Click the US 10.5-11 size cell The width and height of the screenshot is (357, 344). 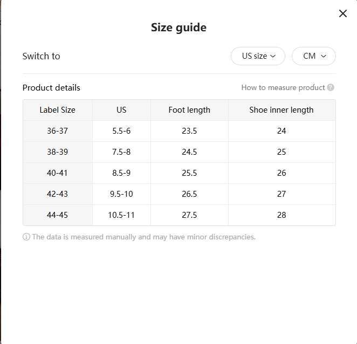click(121, 215)
